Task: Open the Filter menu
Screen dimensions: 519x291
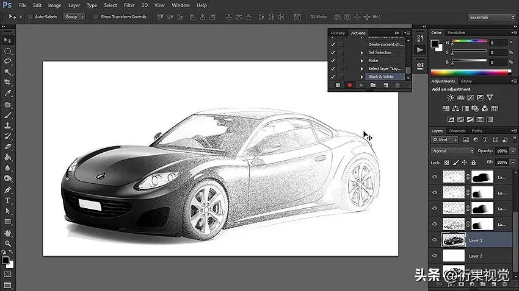Action: [x=130, y=5]
